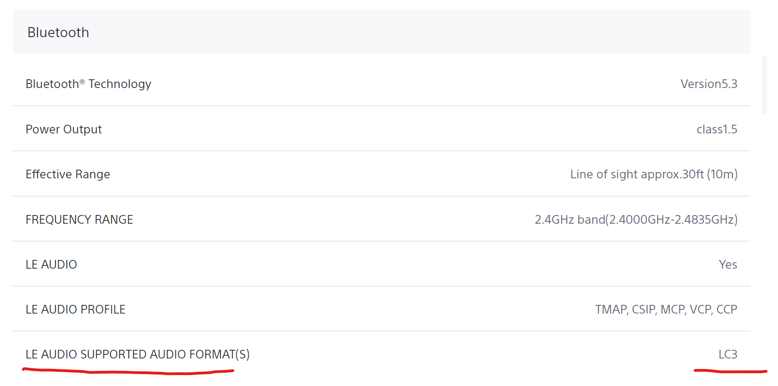This screenshot has height=386, width=778.
Task: Click the 2.4GHz band frequency value
Action: (x=636, y=220)
